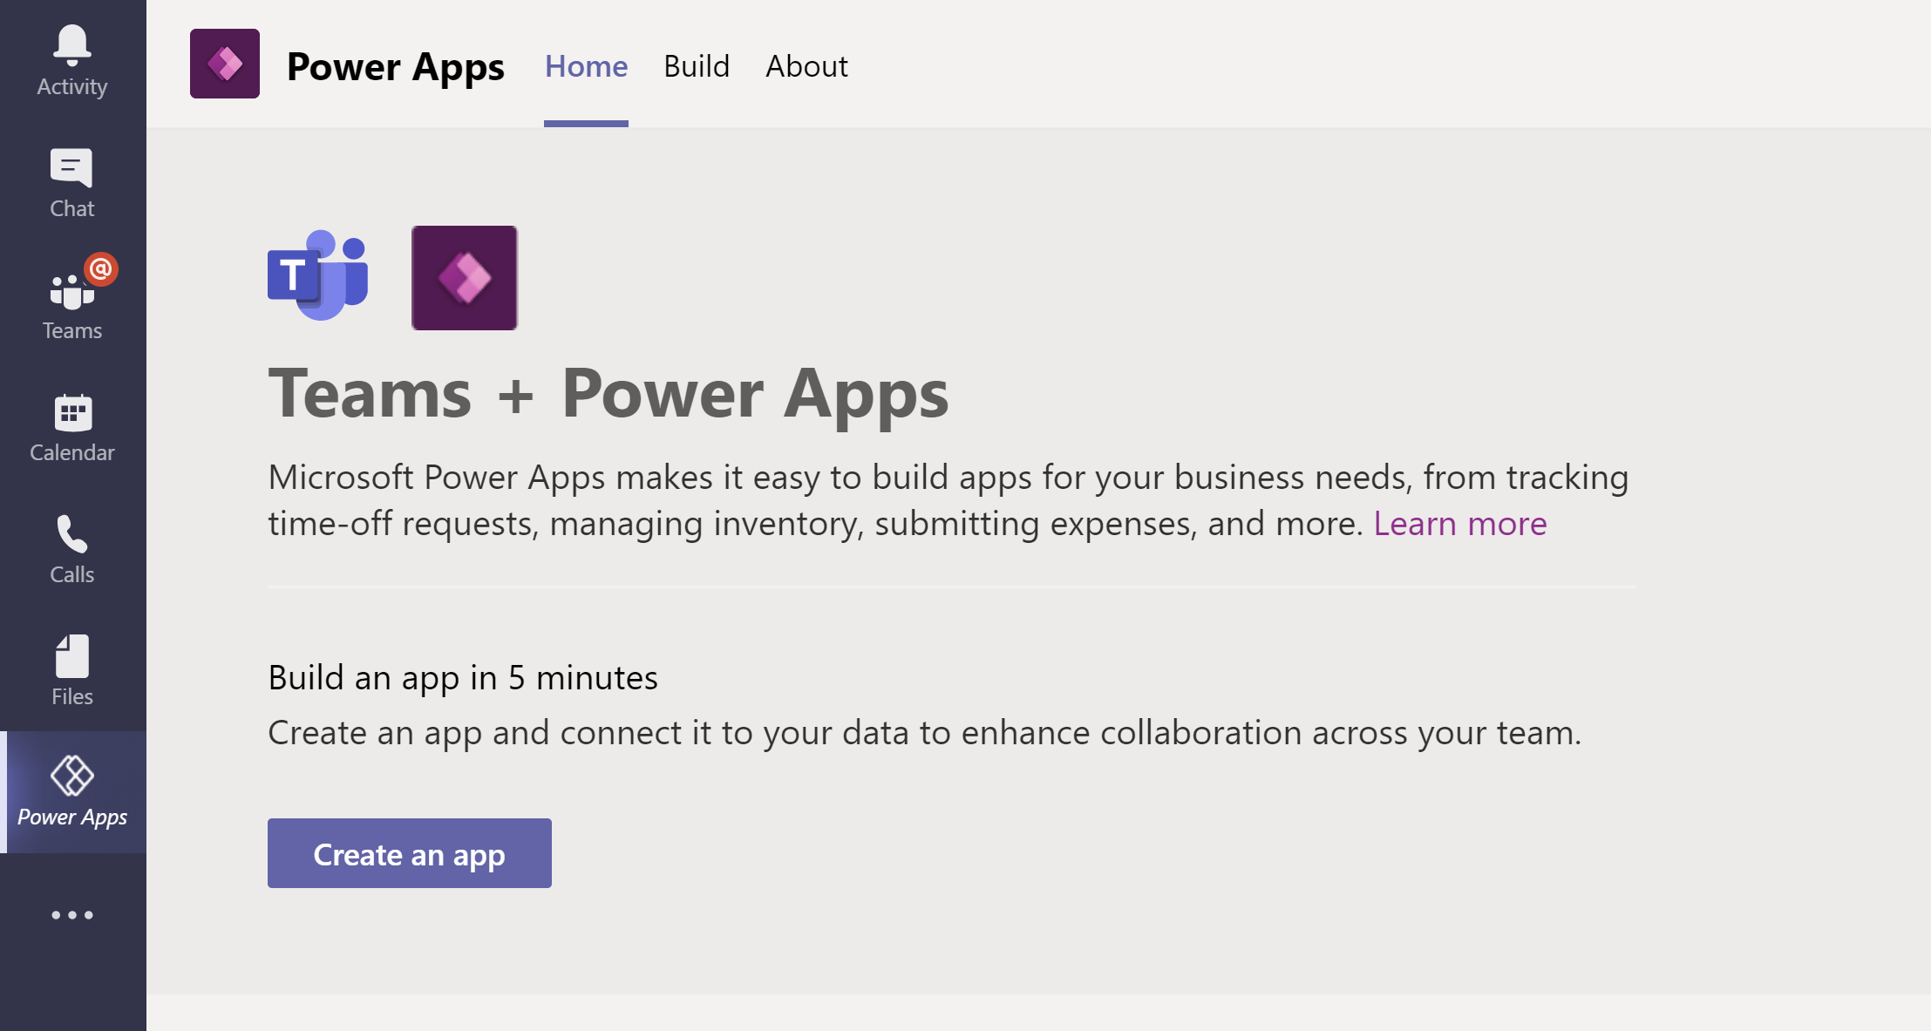This screenshot has width=1931, height=1031.
Task: Click the Create an app button
Action: [x=410, y=853]
